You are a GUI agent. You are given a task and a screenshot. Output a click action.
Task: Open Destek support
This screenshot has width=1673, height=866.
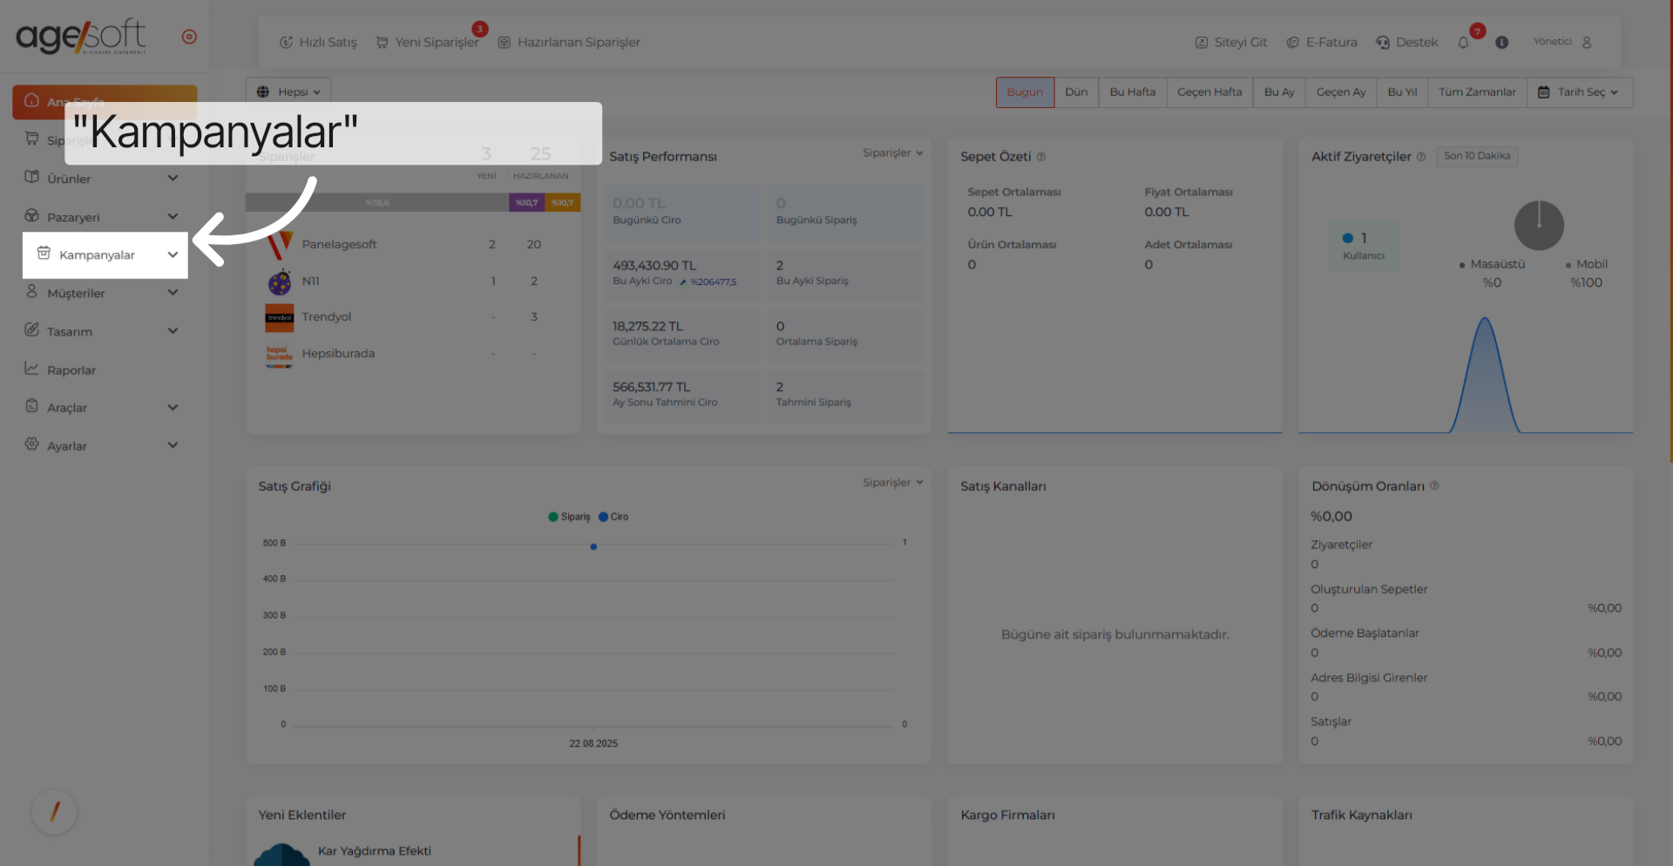tap(1407, 42)
